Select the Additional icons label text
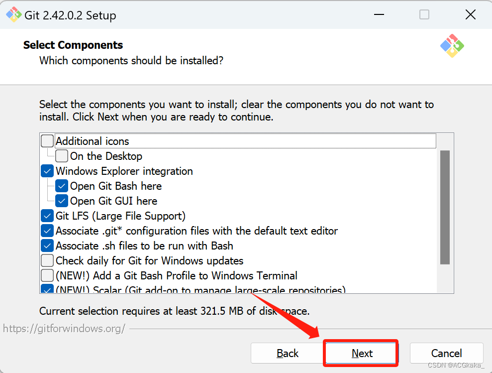The image size is (492, 373). pyautogui.click(x=92, y=141)
